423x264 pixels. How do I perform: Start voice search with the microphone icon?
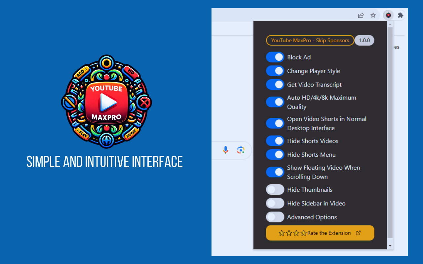tap(225, 150)
